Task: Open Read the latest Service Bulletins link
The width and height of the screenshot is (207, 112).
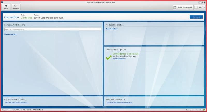Action: click(17, 103)
